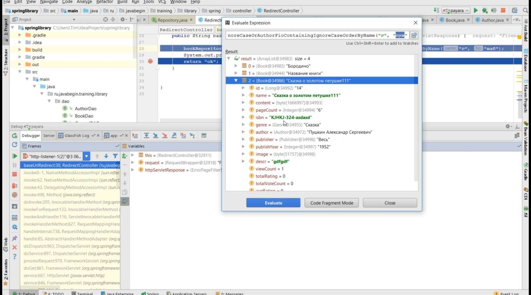
Task: Click the breakpoint on line 30
Action: (150, 61)
